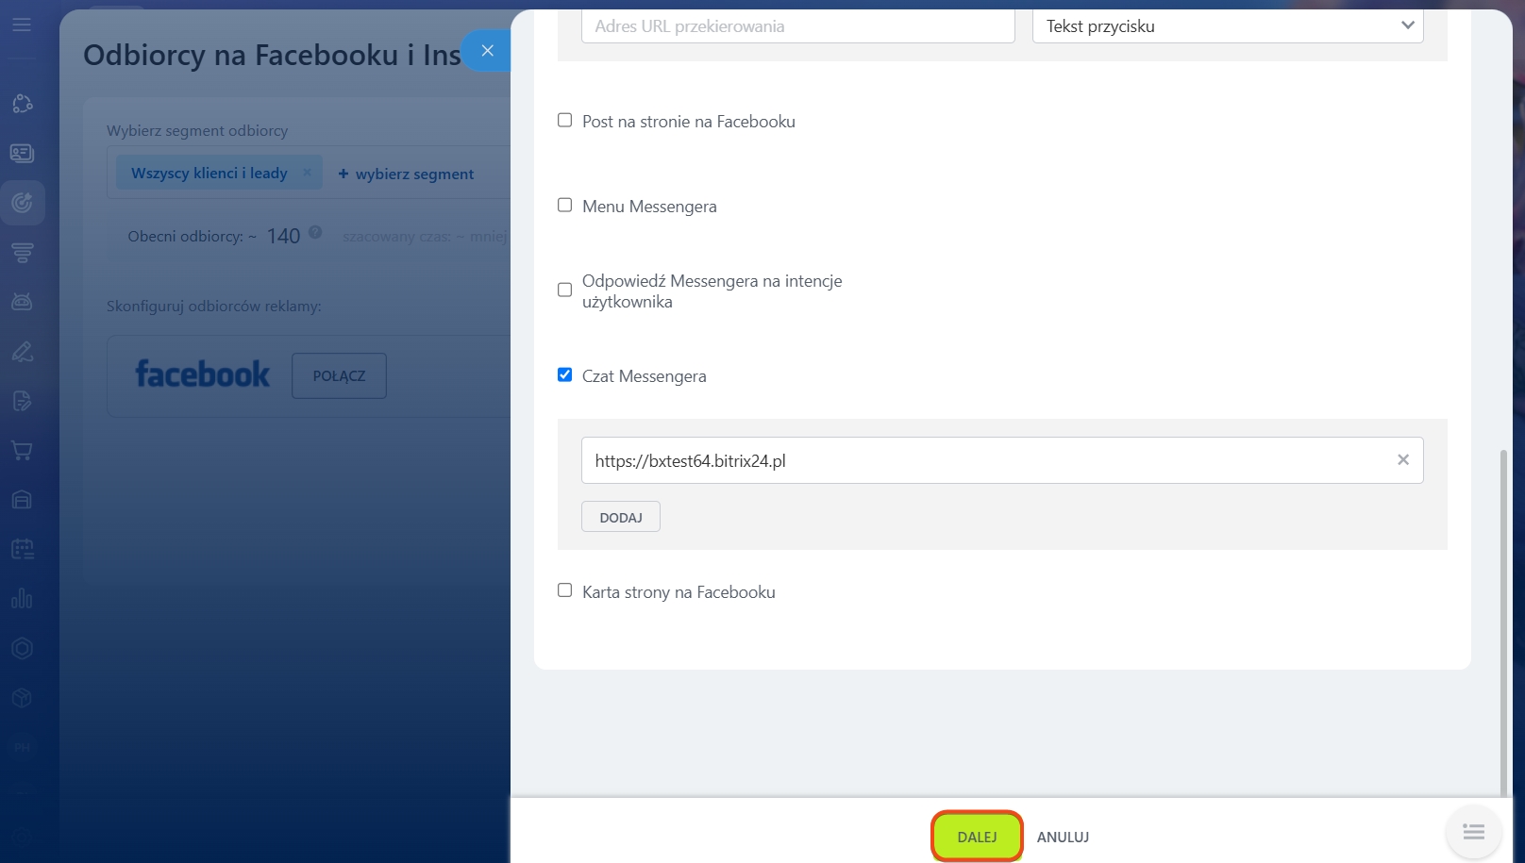Click the contact card icon in the sidebar
Viewport: 1525px width, 863px height.
click(22, 153)
